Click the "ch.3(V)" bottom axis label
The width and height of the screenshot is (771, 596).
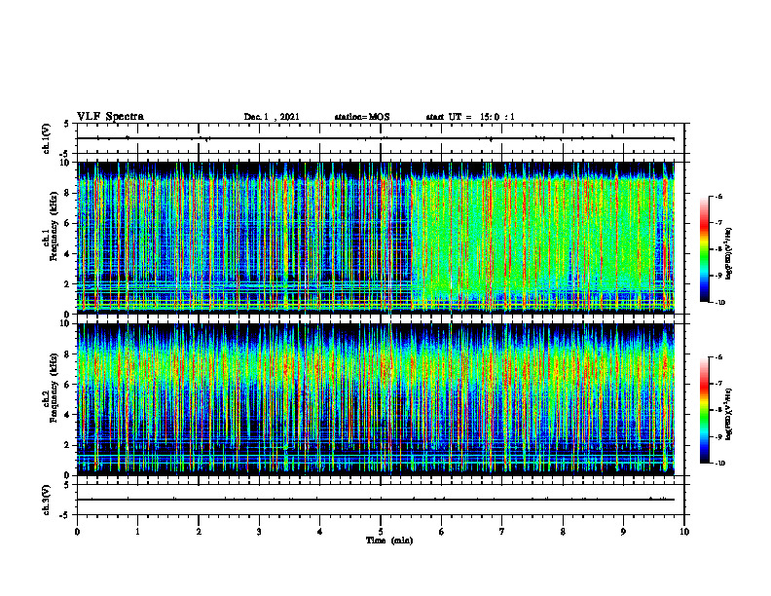click(x=47, y=500)
